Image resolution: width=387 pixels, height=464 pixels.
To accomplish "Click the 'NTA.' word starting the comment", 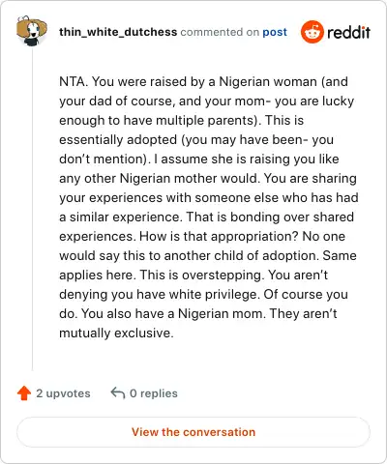I will pos(74,81).
